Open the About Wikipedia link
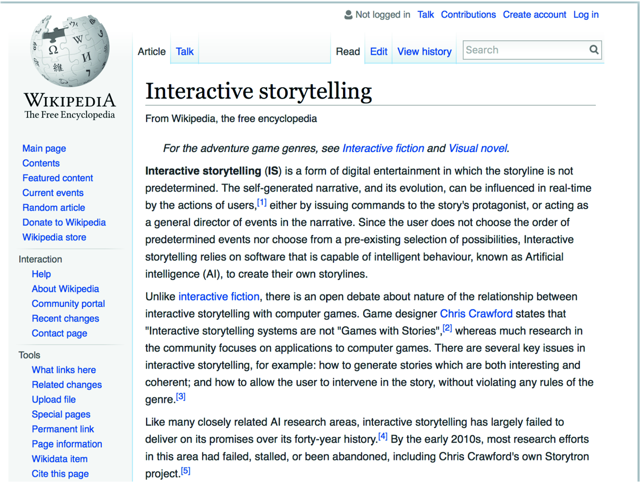This screenshot has height=482, width=642. [65, 289]
